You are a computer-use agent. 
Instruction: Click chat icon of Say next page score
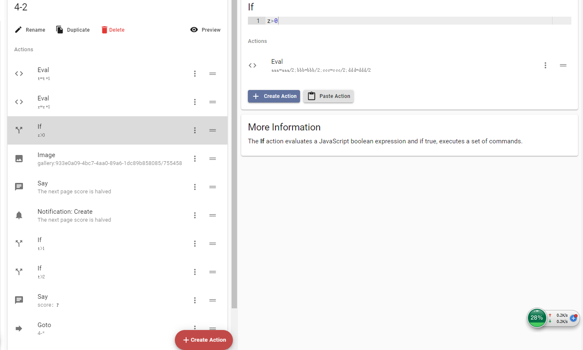pyautogui.click(x=19, y=187)
